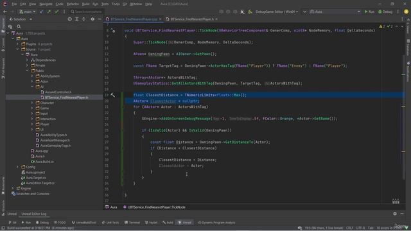Click the override gutter icon at line 8

point(113,30)
